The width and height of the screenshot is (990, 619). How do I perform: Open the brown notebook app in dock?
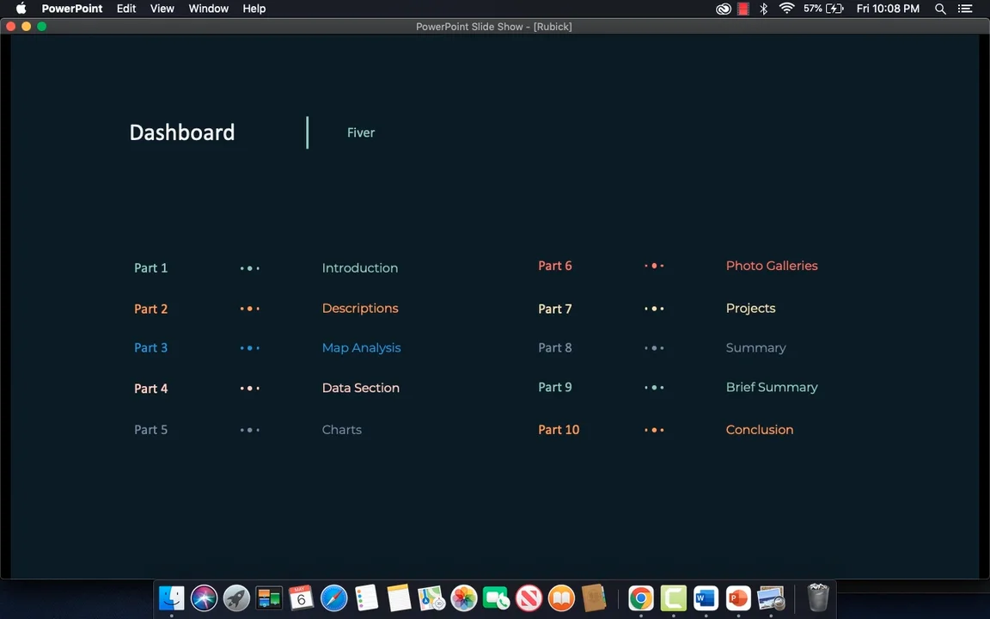pyautogui.click(x=594, y=598)
